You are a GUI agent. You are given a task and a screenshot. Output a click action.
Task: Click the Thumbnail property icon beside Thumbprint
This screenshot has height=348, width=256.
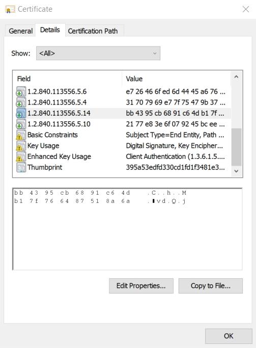pos(21,167)
